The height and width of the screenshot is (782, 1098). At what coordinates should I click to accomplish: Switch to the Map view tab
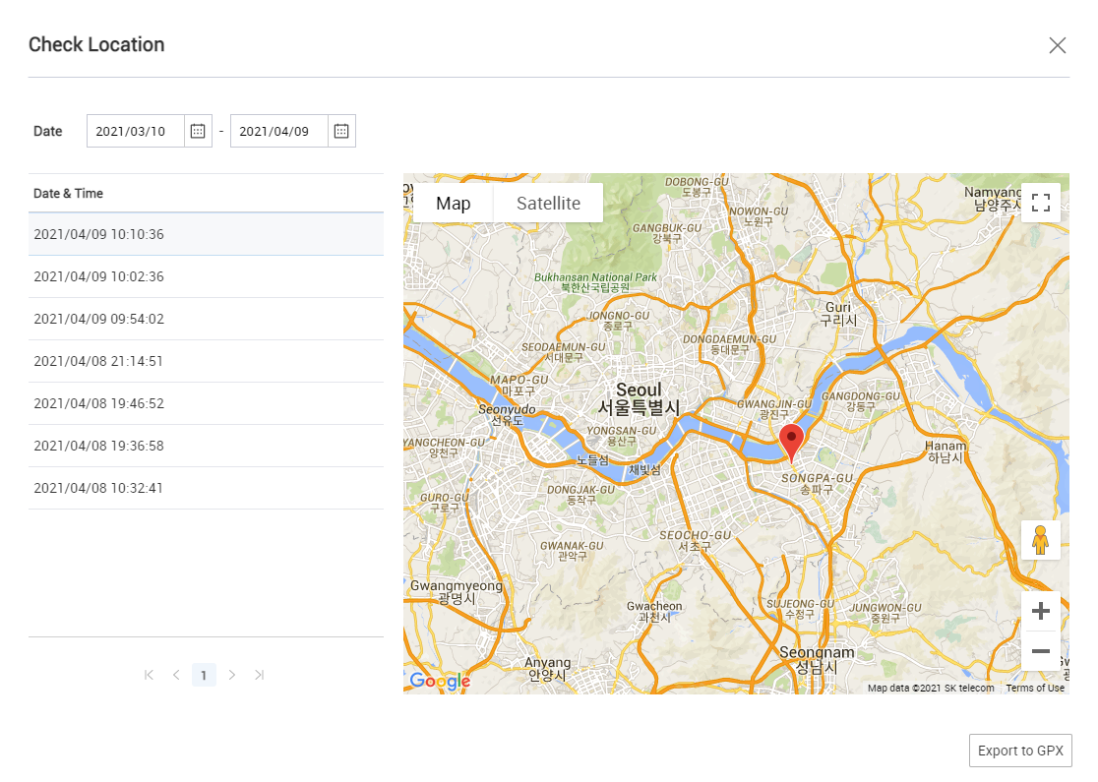point(453,203)
